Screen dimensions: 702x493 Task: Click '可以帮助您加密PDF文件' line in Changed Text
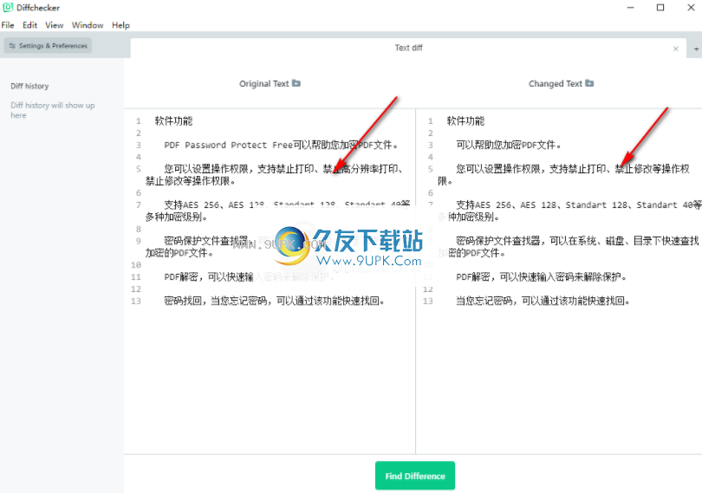tap(509, 145)
